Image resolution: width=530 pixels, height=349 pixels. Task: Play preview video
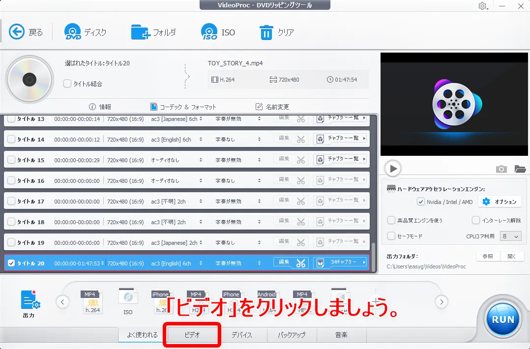click(393, 168)
